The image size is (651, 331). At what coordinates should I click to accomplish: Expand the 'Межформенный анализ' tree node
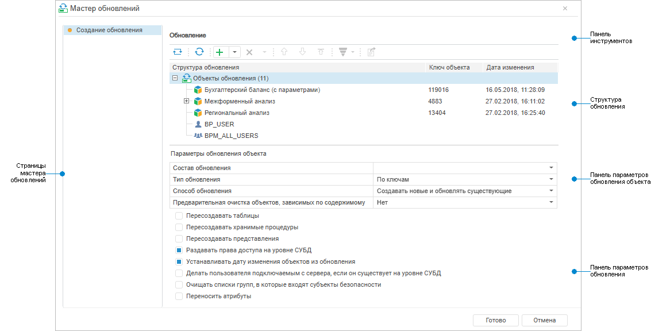coord(186,101)
